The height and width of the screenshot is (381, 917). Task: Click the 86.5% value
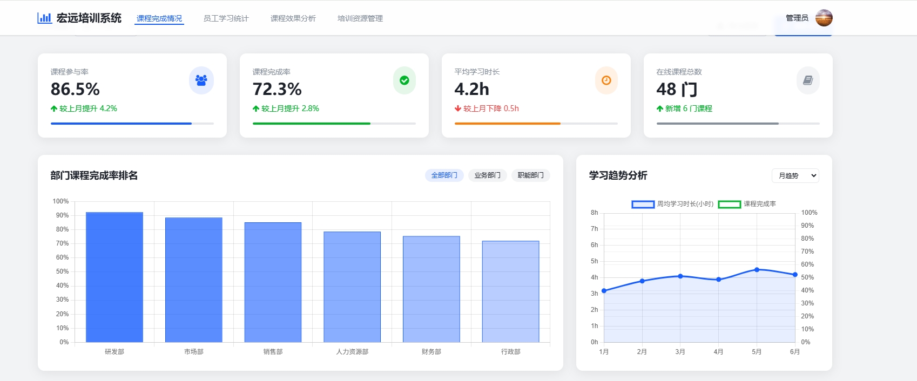75,89
